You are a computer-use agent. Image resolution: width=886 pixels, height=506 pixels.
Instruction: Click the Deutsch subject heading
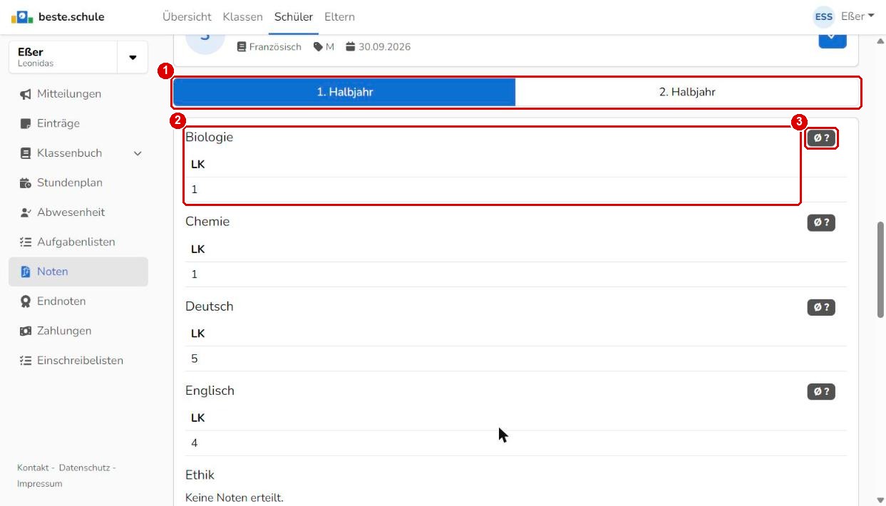pyautogui.click(x=210, y=306)
